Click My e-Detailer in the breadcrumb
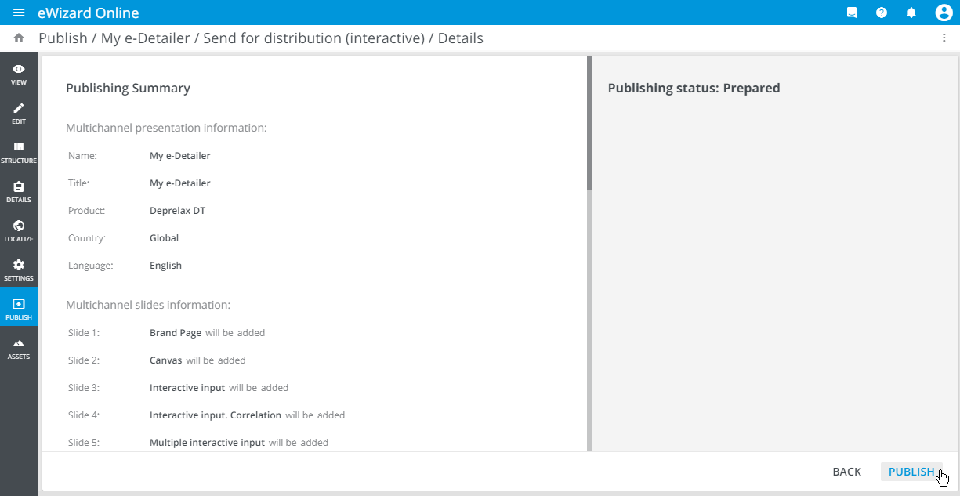Viewport: 960px width, 496px height. (147, 38)
